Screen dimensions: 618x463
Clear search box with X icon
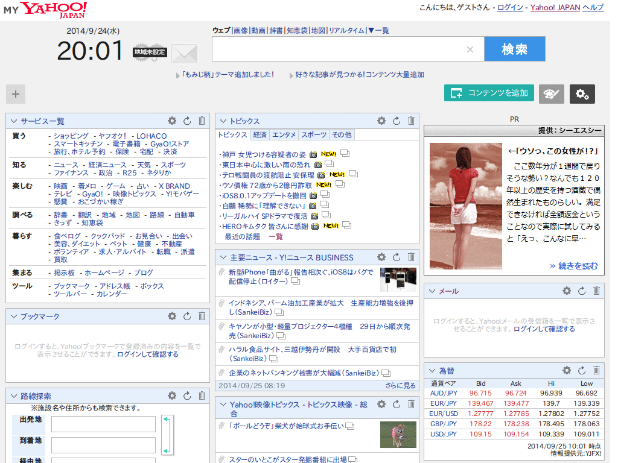point(470,49)
